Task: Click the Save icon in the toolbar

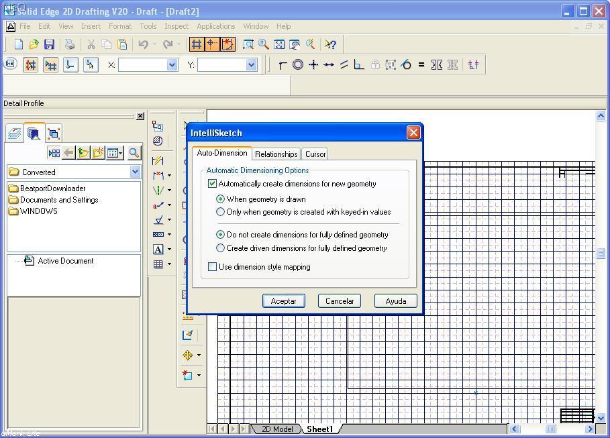Action: pyautogui.click(x=49, y=44)
